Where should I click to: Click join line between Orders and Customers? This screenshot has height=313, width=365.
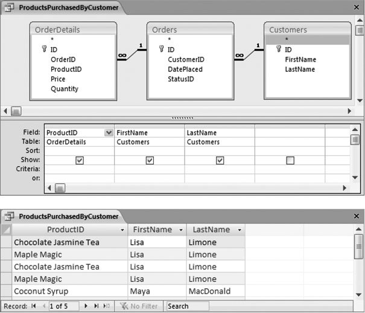(249, 55)
